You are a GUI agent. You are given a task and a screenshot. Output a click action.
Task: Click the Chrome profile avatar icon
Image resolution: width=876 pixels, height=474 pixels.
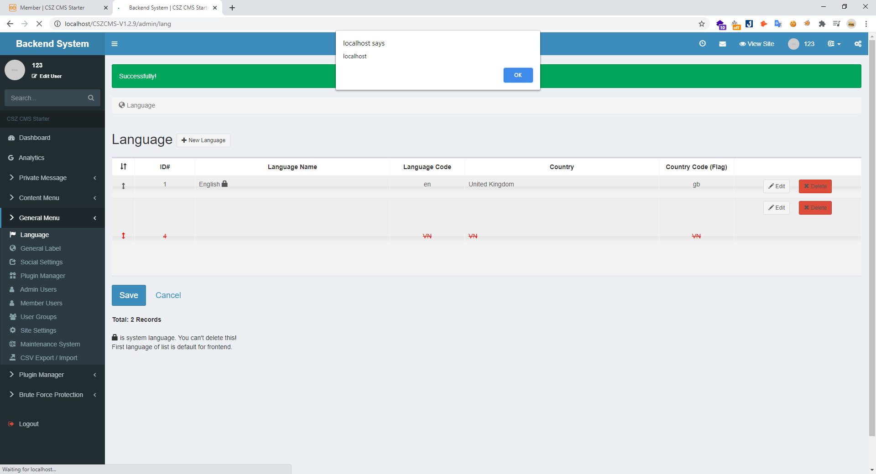(x=851, y=24)
